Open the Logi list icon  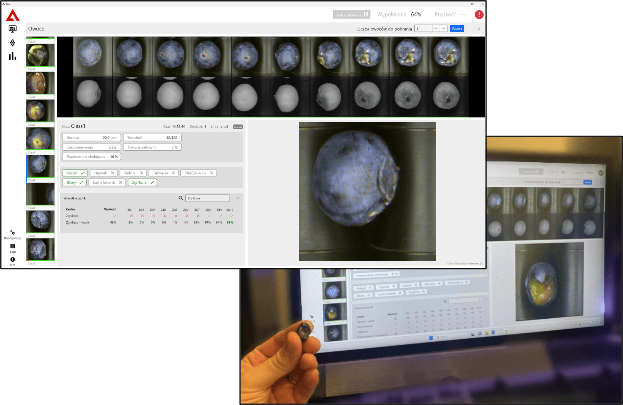pyautogui.click(x=12, y=246)
